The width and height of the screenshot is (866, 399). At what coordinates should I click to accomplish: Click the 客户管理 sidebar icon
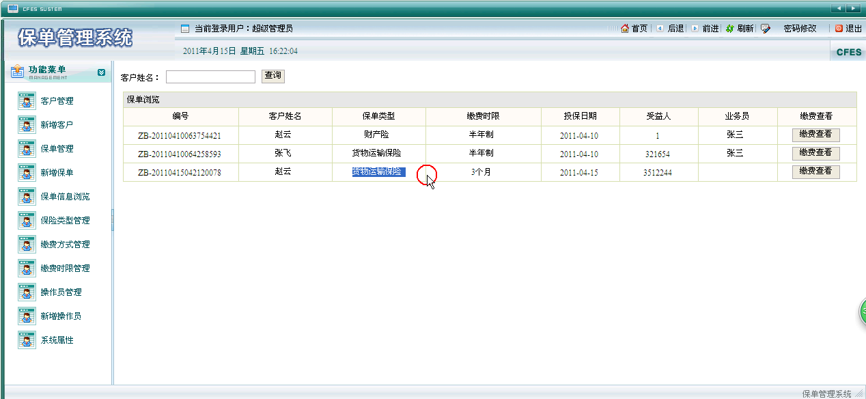click(27, 101)
